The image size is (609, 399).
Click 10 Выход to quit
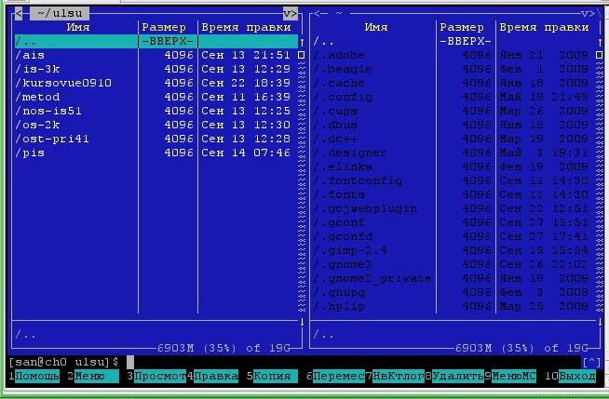point(576,376)
